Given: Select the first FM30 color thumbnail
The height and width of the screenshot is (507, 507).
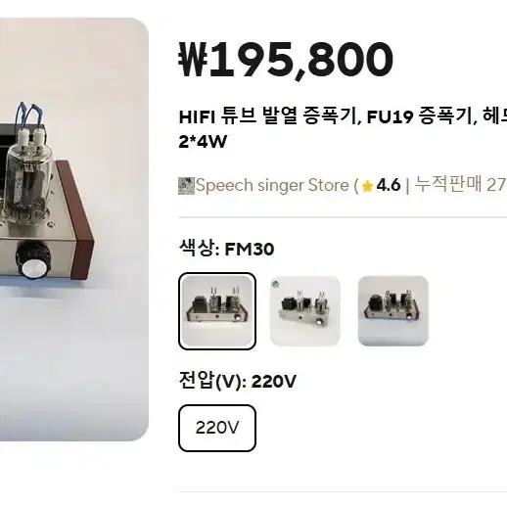Looking at the screenshot, I should pyautogui.click(x=217, y=311).
